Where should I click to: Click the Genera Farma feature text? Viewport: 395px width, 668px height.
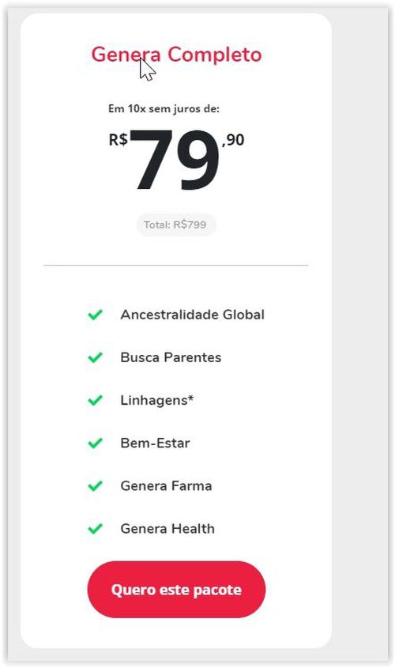166,486
